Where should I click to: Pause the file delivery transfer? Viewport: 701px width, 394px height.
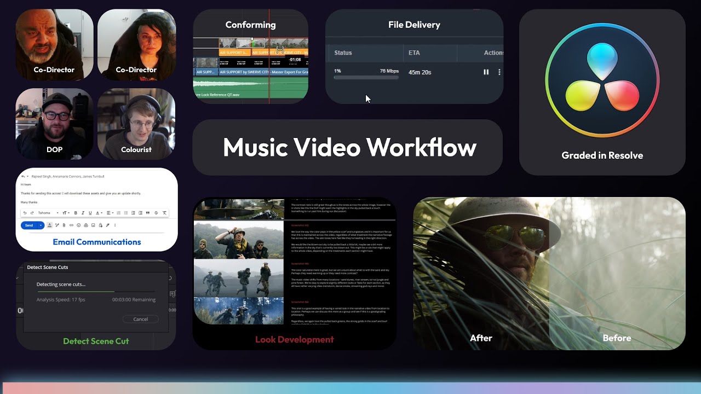pos(486,72)
